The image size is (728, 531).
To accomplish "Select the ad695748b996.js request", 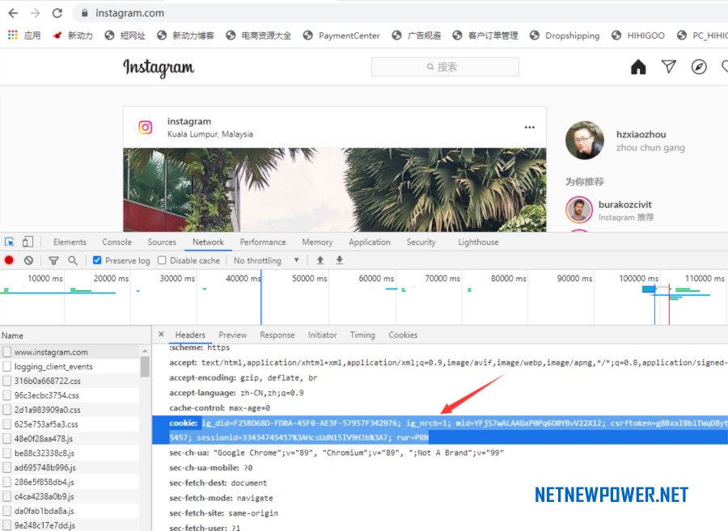I will pos(70,467).
